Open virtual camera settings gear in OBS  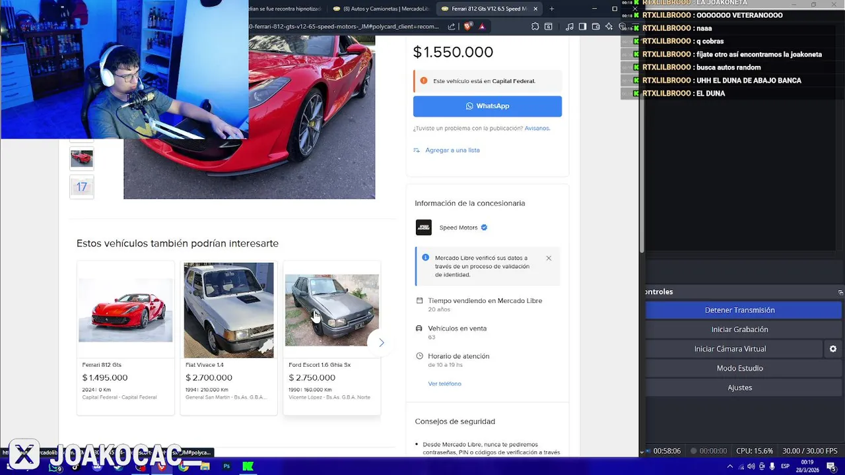click(833, 349)
